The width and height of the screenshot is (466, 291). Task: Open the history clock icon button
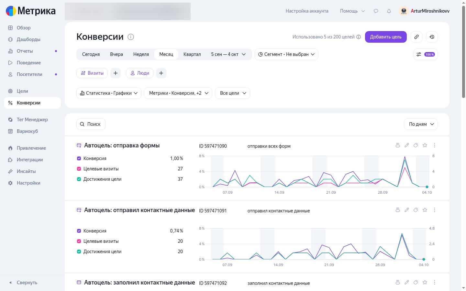click(x=432, y=37)
